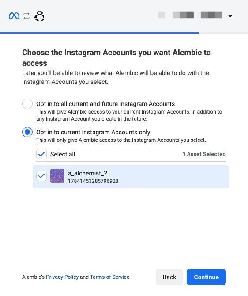Select opt in to current accounts only radio
The image size is (248, 296).
coord(27,132)
